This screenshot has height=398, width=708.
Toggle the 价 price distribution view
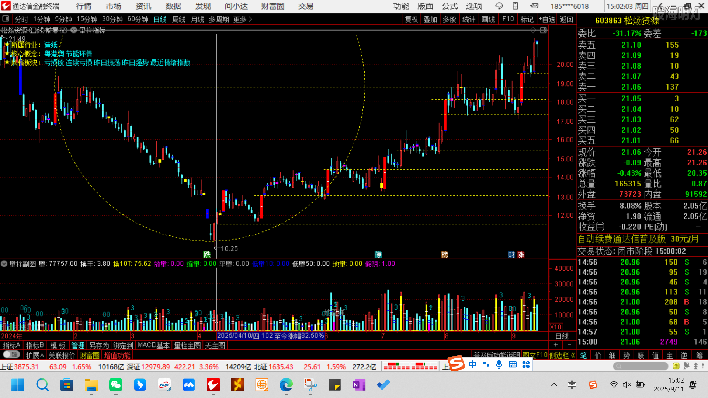coord(598,355)
